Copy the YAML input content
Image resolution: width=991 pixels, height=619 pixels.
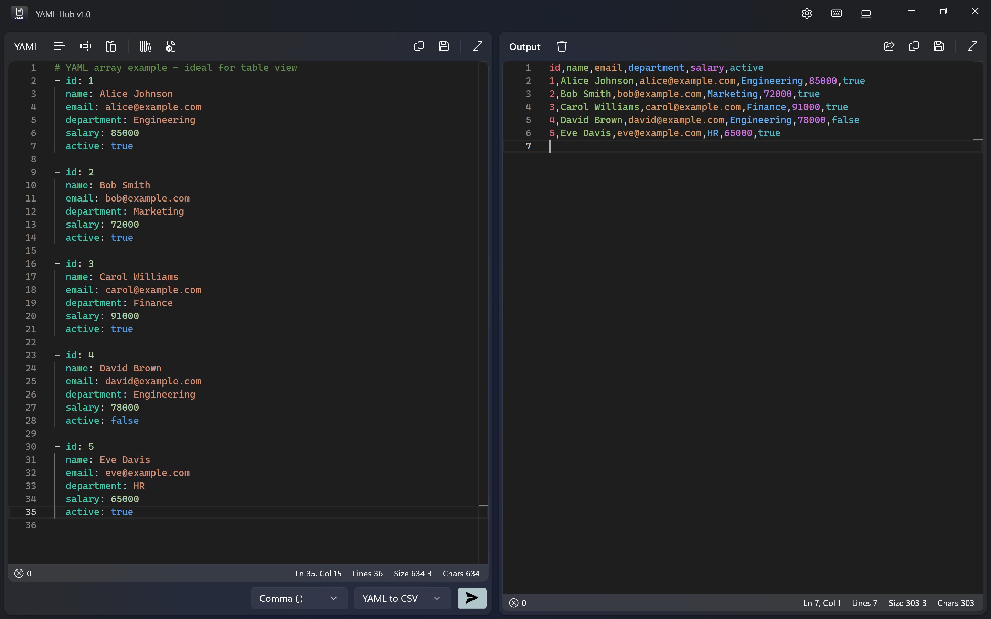tap(419, 46)
